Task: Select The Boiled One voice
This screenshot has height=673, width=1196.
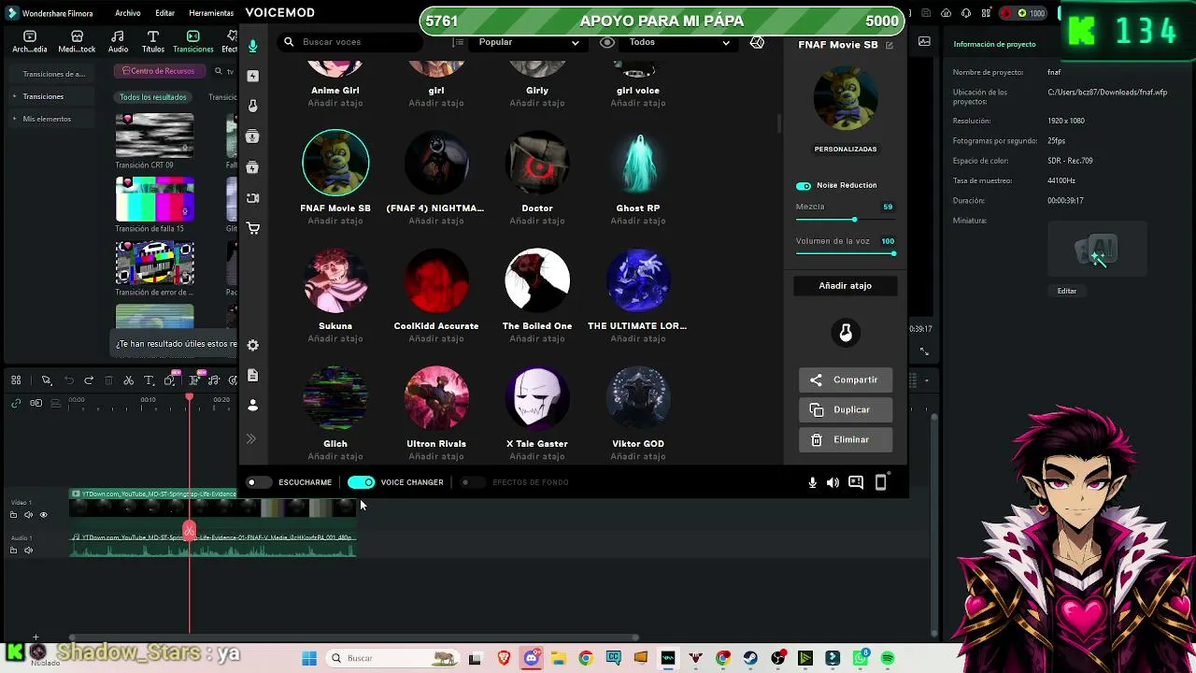Action: (x=537, y=282)
